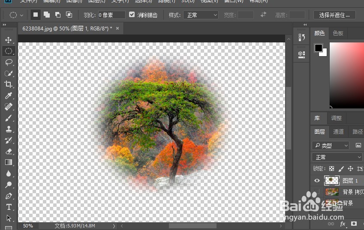Screen dimensions: 364x230
Task: Select the Eraser tool
Action: [9, 151]
